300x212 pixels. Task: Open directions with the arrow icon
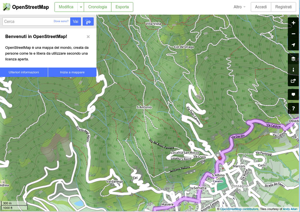coord(88,22)
